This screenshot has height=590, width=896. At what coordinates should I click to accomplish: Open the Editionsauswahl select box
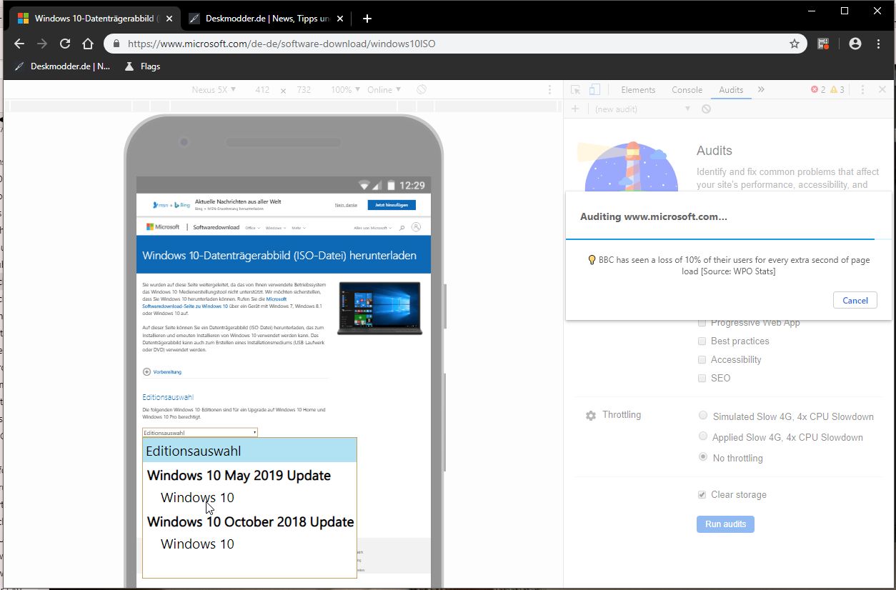point(199,433)
